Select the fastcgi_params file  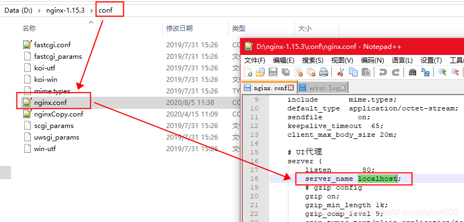(58, 57)
